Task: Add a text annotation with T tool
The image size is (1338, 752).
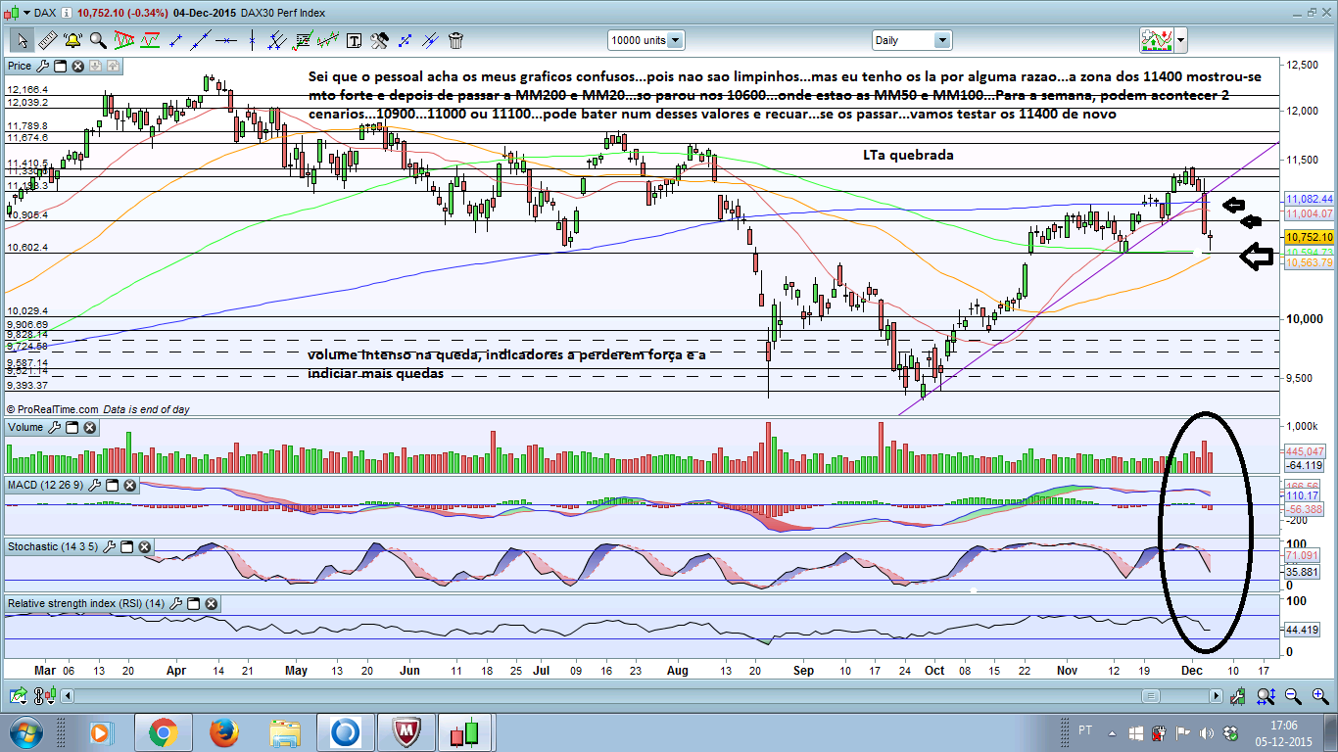Action: (x=354, y=41)
